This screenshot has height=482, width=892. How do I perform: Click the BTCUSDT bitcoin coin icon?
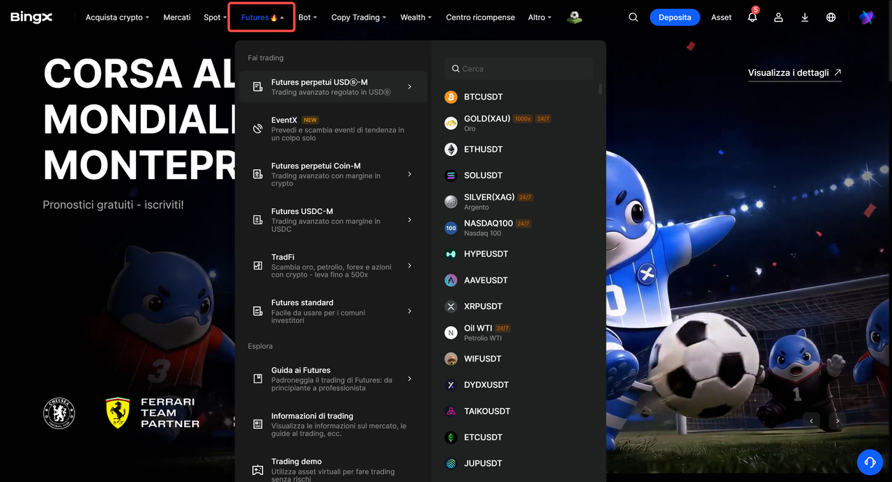451,97
